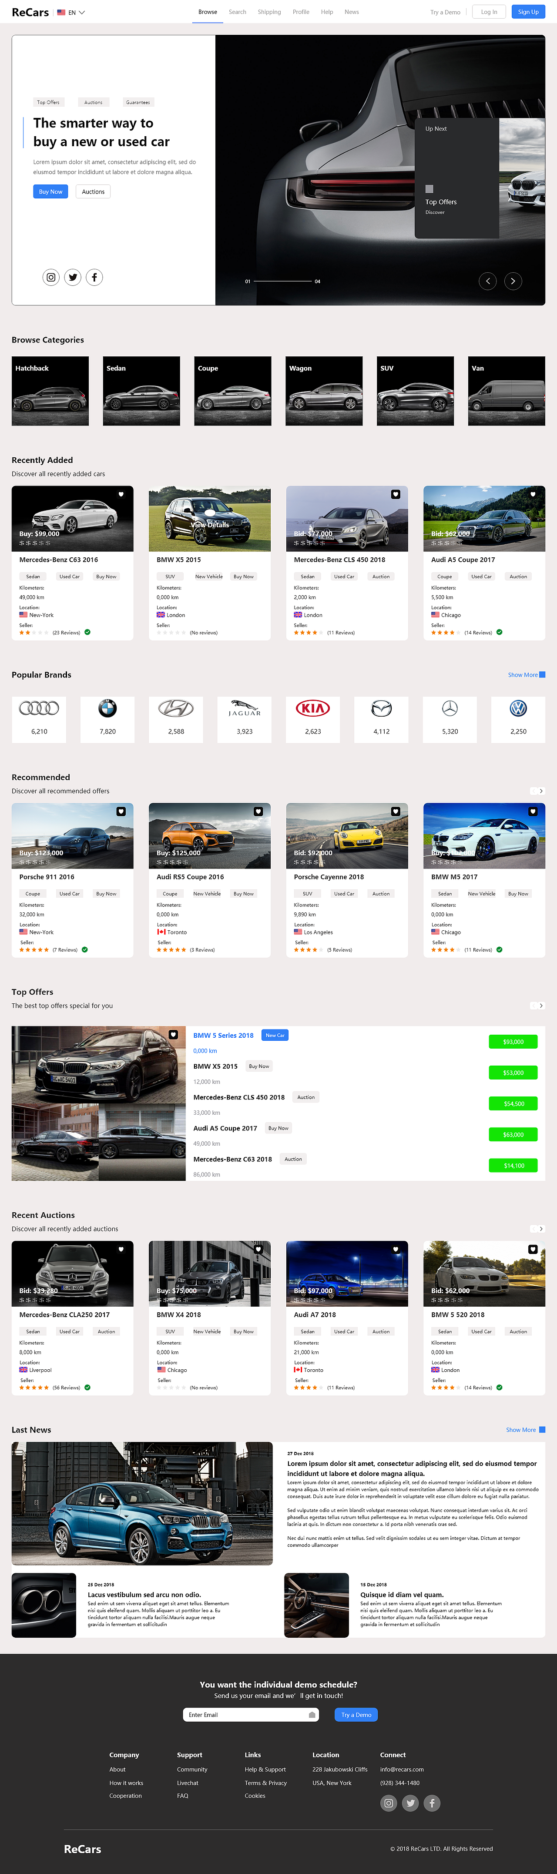Screen dimensions: 557x1874
Task: Favorite the BMW M5 2017 heart
Action: coord(533,811)
